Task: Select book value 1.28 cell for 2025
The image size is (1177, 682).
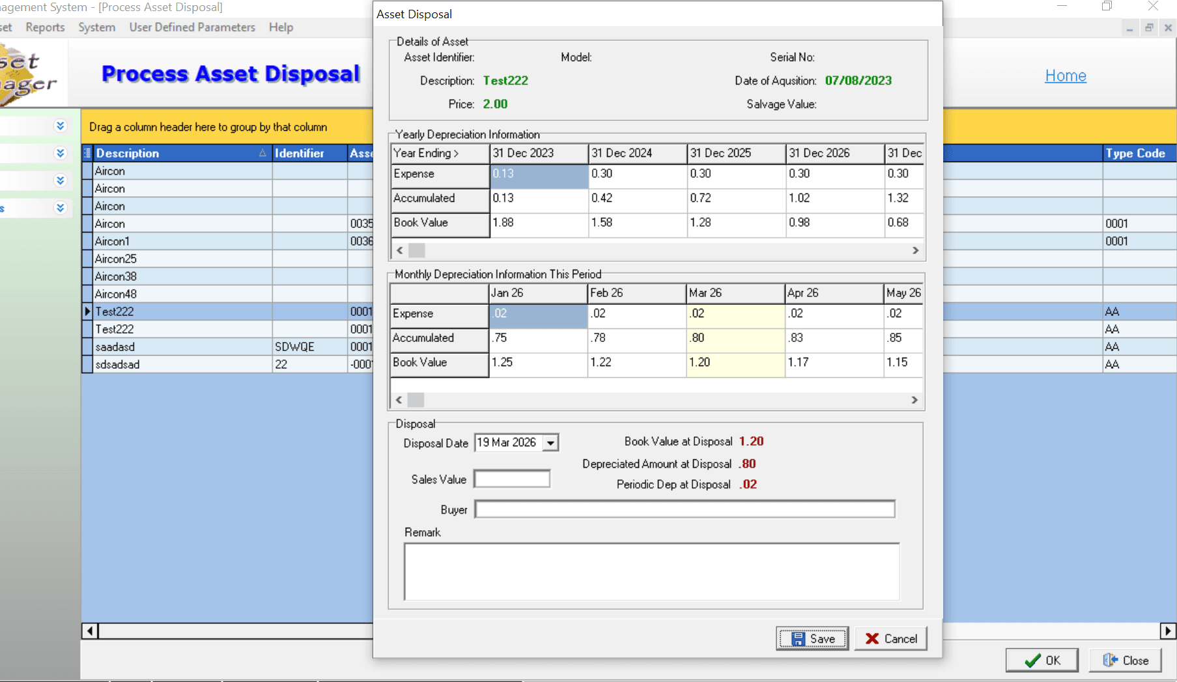Action: pos(737,225)
